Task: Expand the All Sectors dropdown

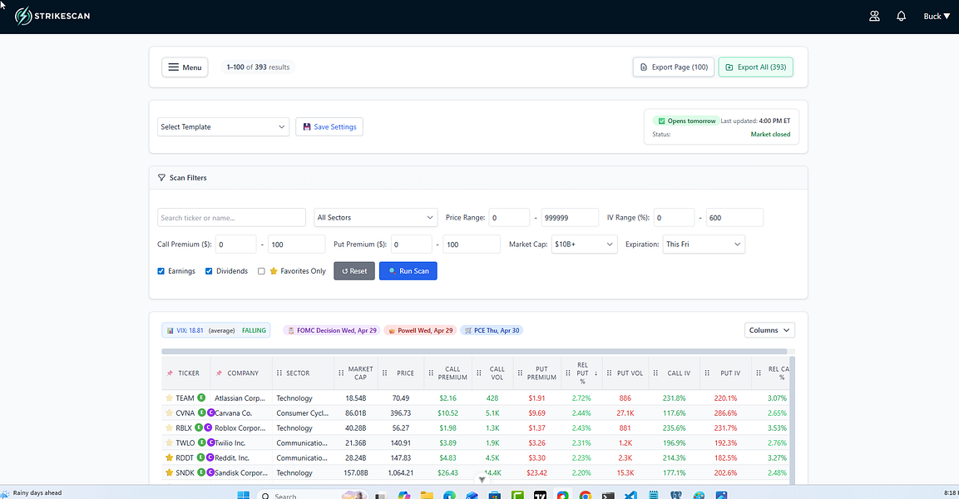Action: pos(375,218)
